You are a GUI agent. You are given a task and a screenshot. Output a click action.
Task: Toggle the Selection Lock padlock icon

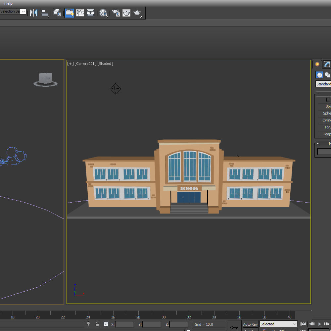tap(97, 324)
